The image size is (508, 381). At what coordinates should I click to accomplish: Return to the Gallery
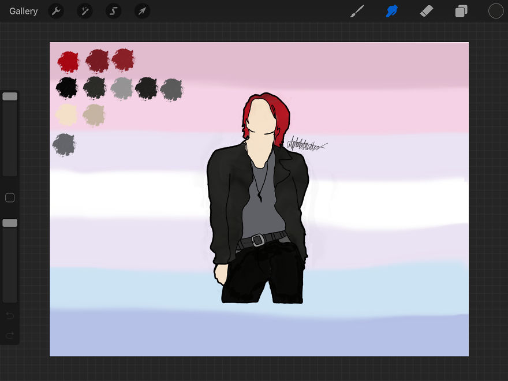click(x=23, y=10)
